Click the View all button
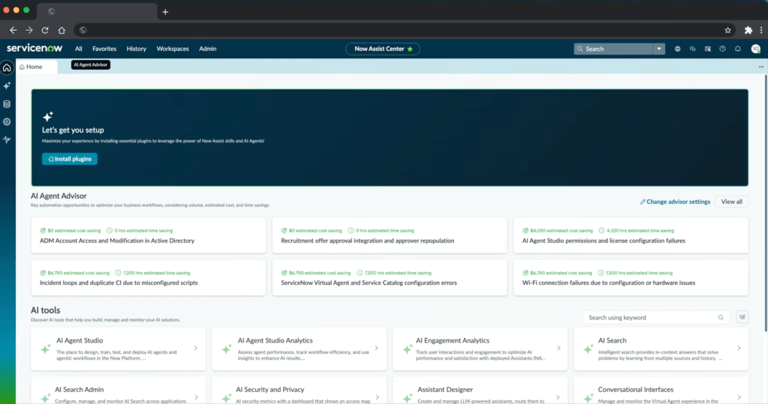The width and height of the screenshot is (768, 404). point(731,202)
